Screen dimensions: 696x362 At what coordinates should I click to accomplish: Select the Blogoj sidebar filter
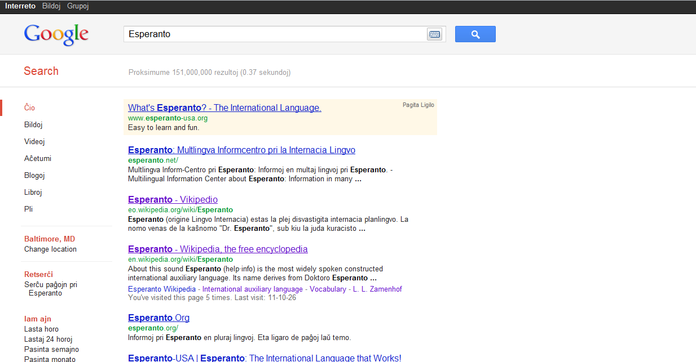(x=34, y=175)
